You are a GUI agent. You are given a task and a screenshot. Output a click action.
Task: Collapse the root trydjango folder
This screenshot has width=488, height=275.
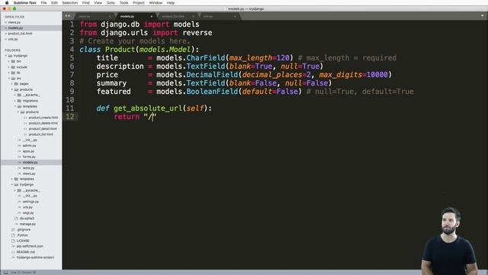(5, 56)
